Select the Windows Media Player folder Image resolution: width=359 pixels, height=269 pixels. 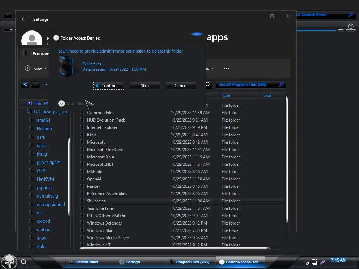(x=182, y=238)
